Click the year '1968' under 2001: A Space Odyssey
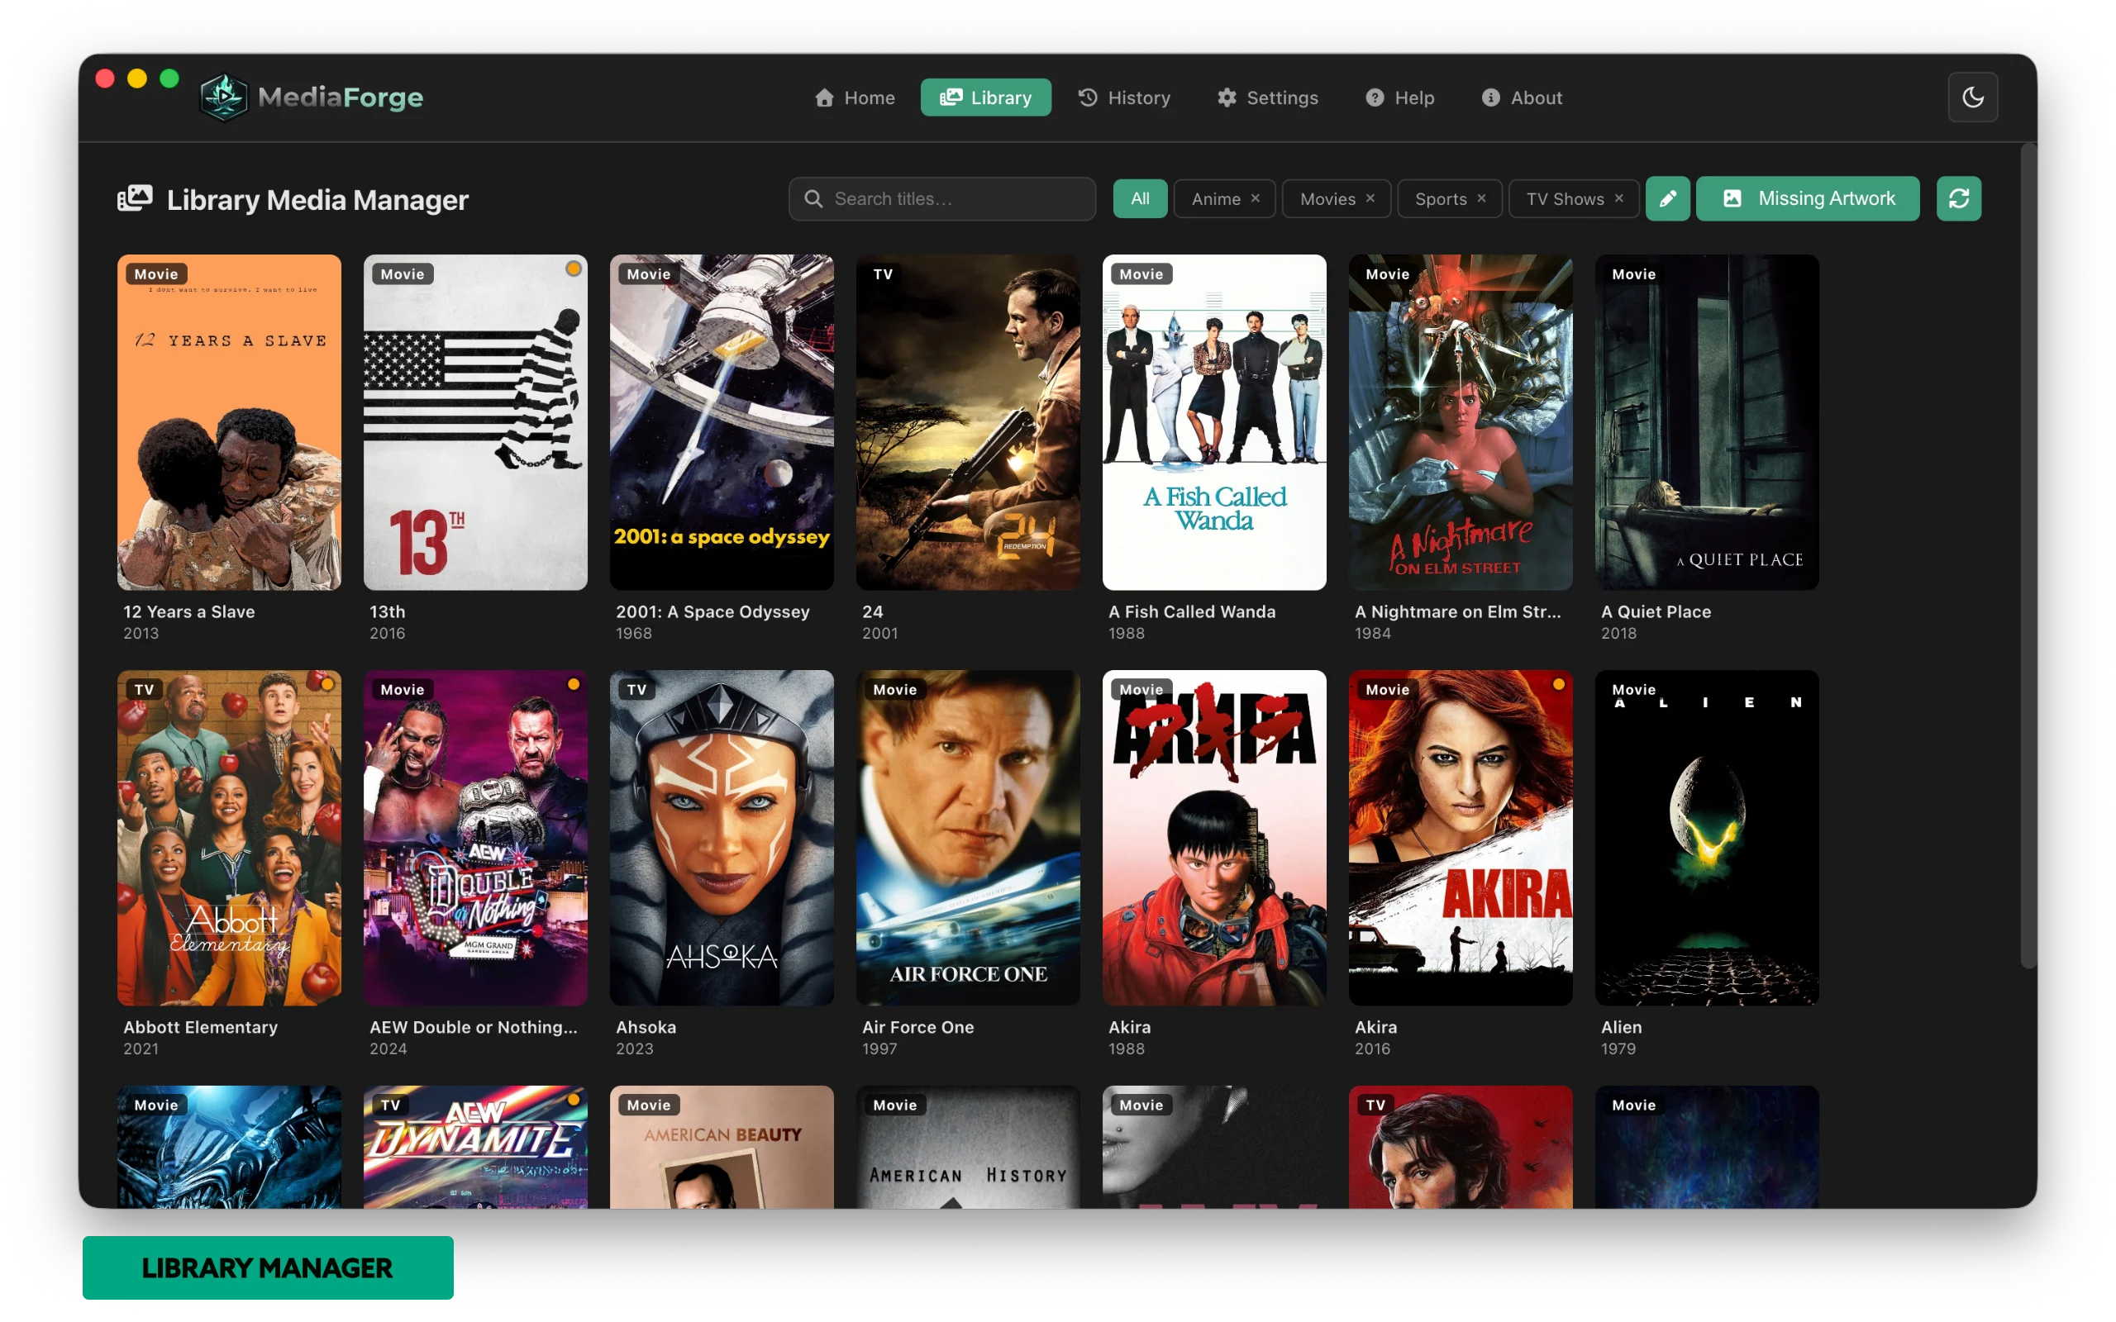This screenshot has width=2116, height=1322. click(x=634, y=633)
